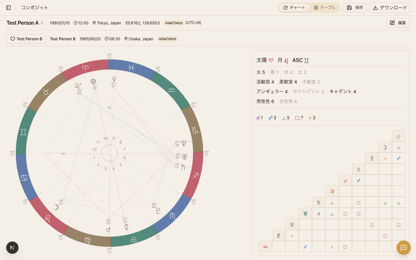This screenshot has height=260, width=416.
Task: Toggle the sidebar panel icon
Action: (8, 7)
